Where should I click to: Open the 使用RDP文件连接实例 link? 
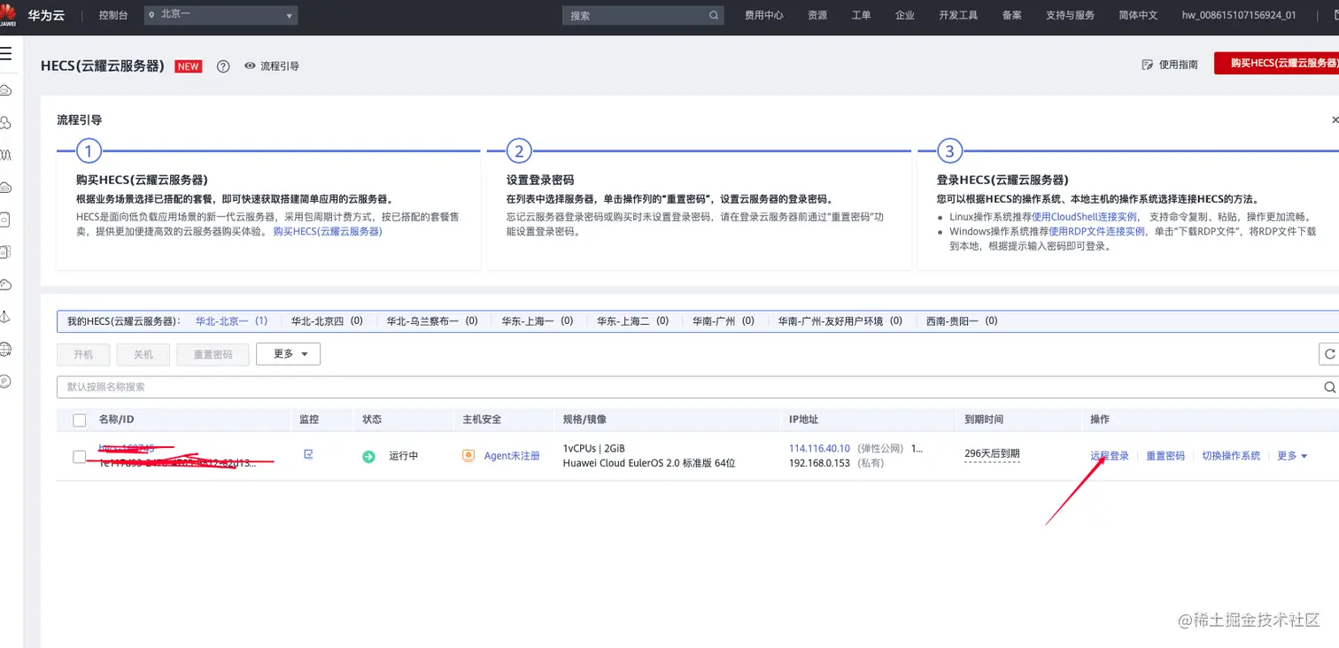[x=1097, y=231]
